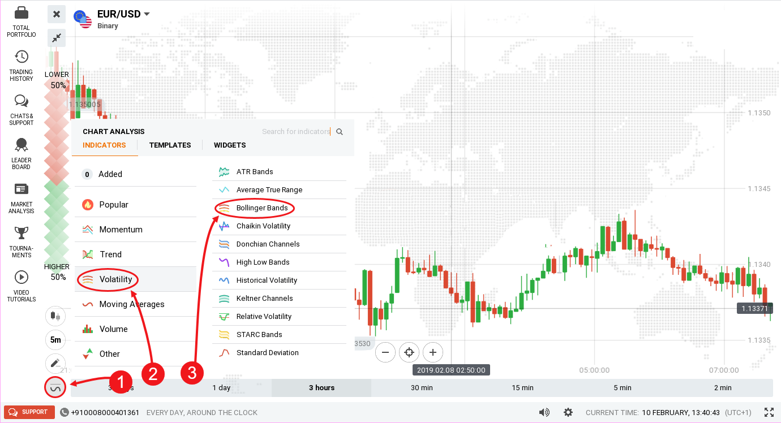Add the STARC Bands indicator
The width and height of the screenshot is (781, 423).
pyautogui.click(x=280, y=335)
